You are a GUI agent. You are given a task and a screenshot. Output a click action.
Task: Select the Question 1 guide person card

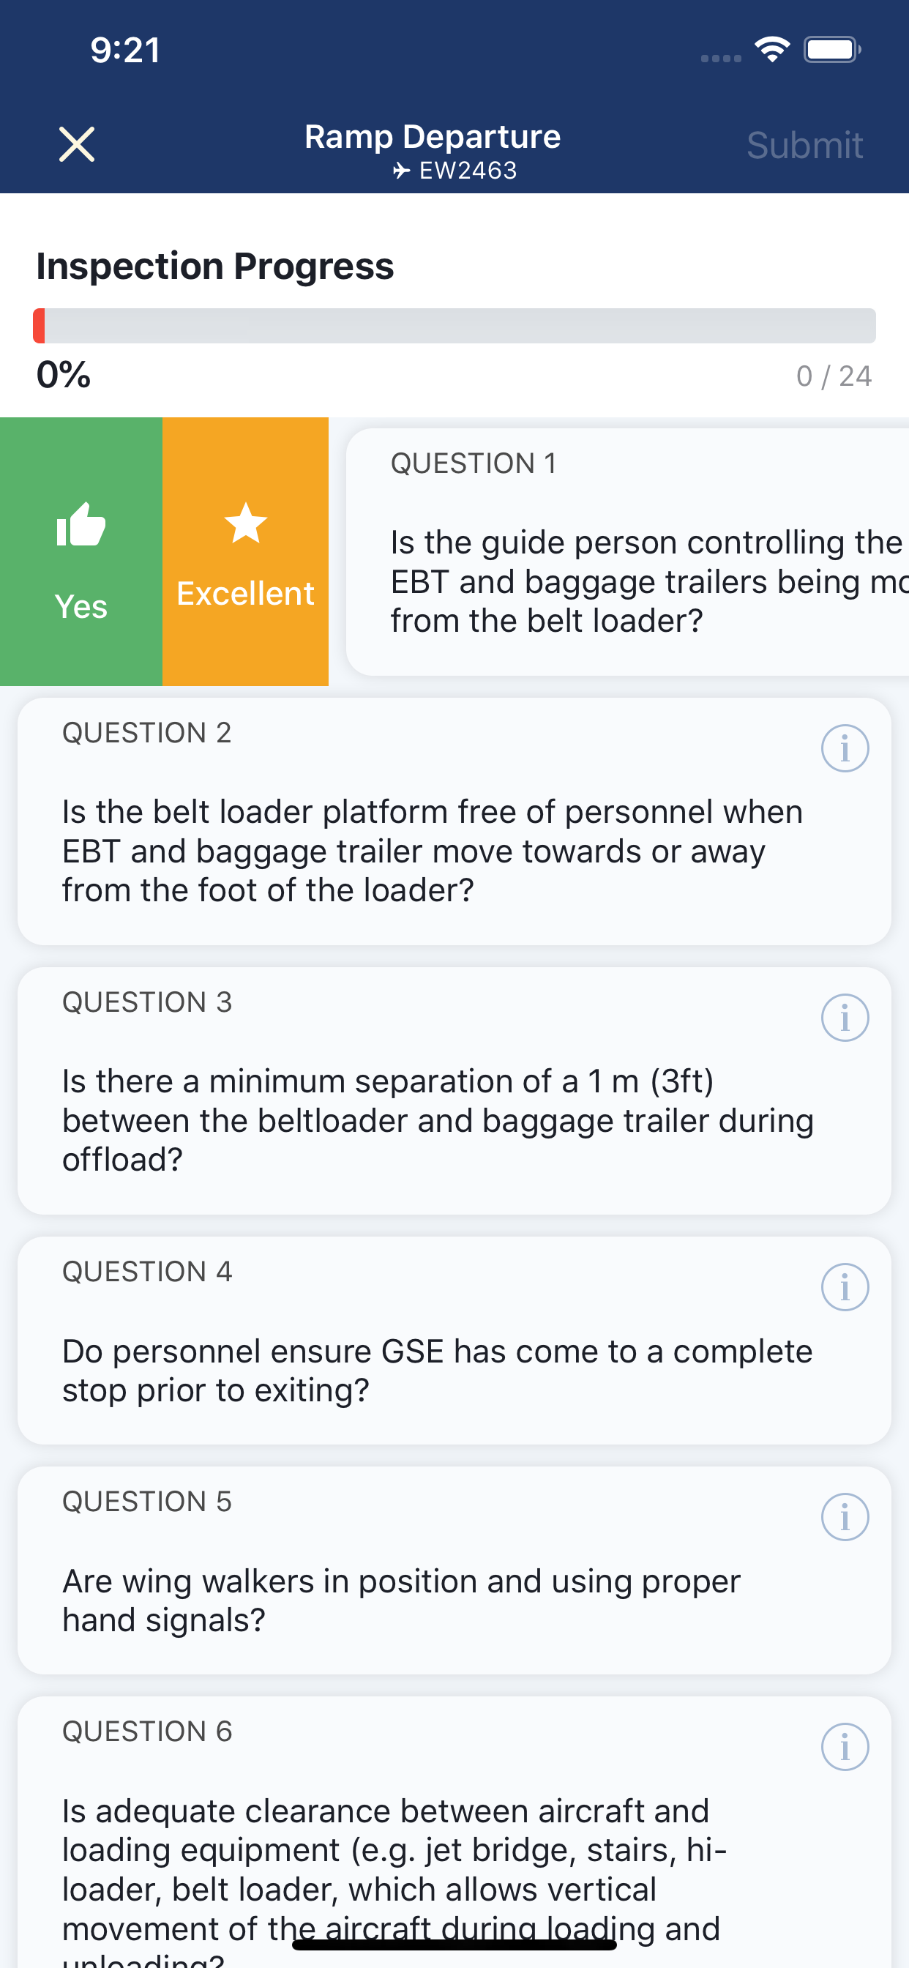point(627,551)
